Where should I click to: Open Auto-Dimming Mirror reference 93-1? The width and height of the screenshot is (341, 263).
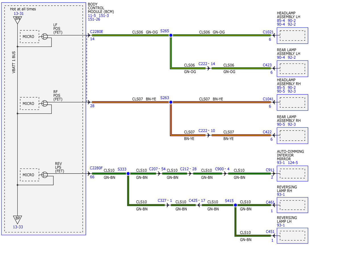tap(281, 163)
